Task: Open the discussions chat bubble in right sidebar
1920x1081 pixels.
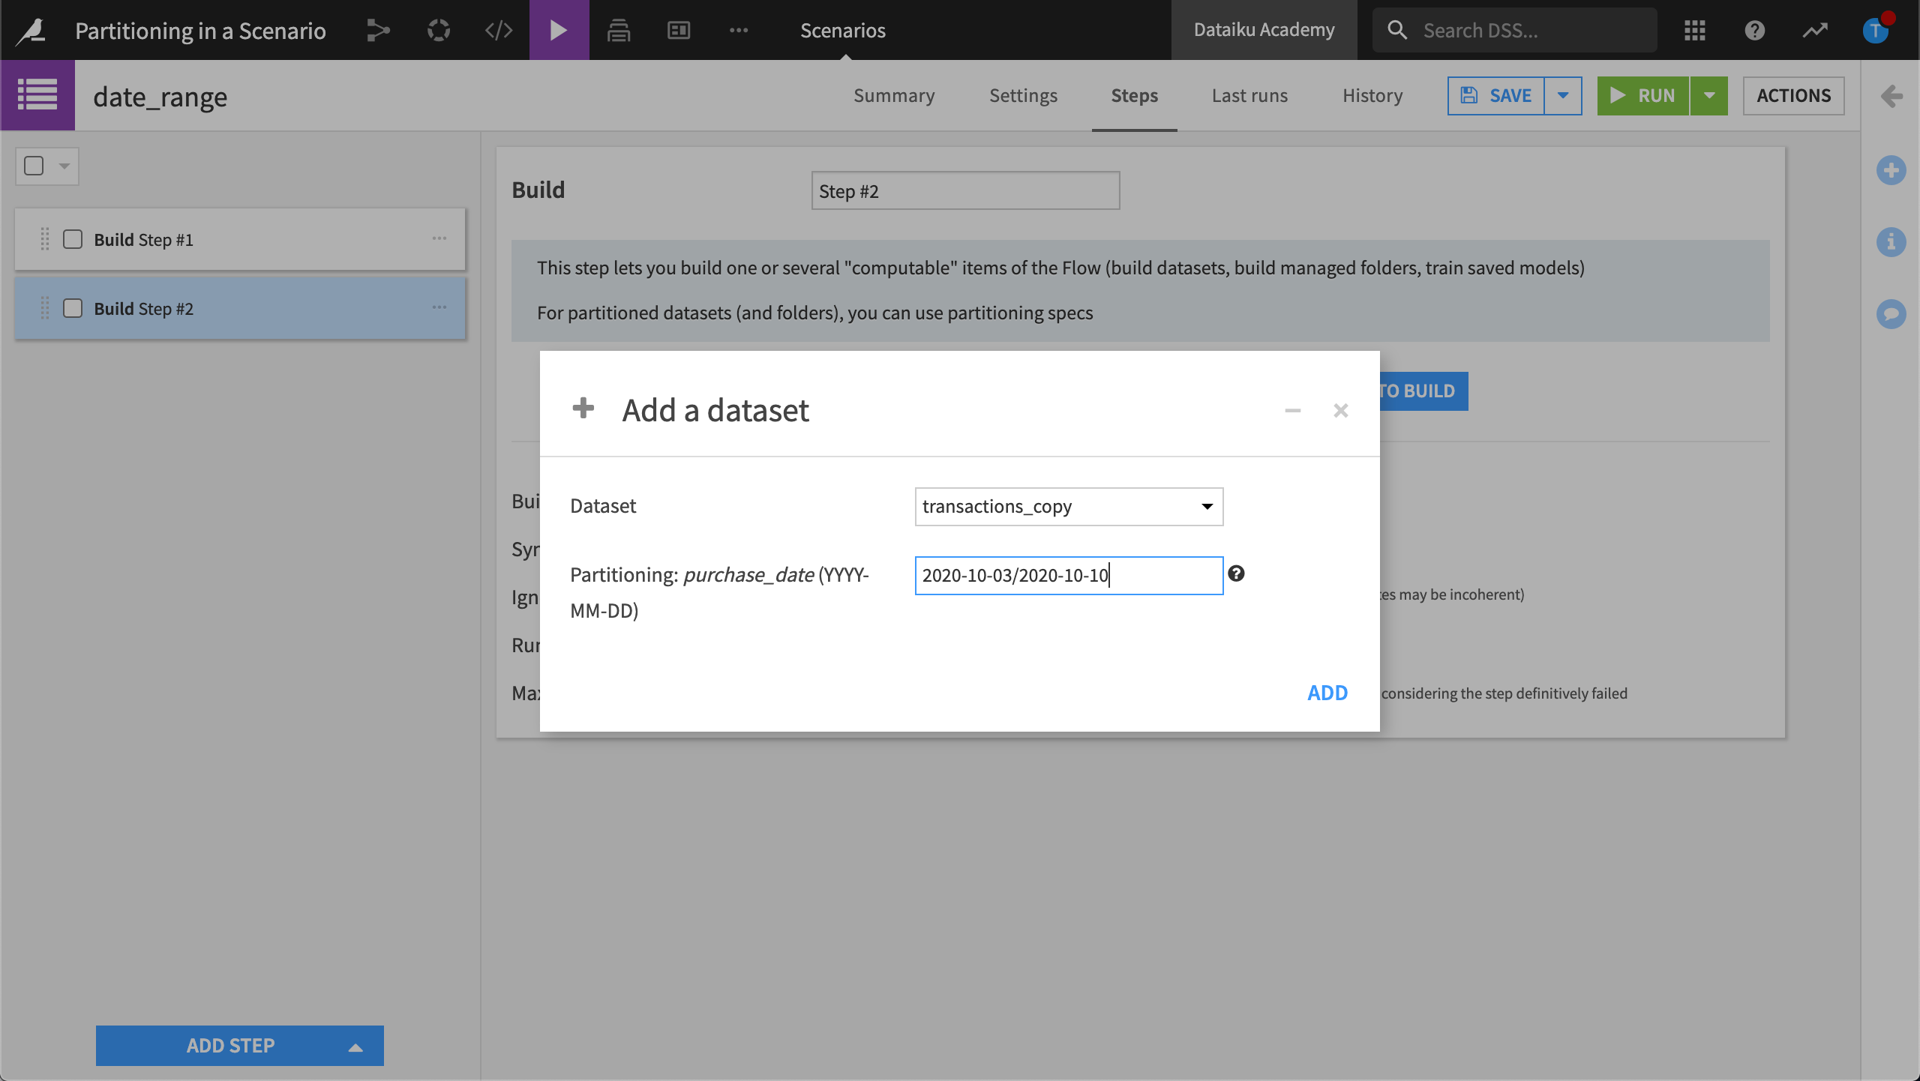Action: pos(1891,313)
